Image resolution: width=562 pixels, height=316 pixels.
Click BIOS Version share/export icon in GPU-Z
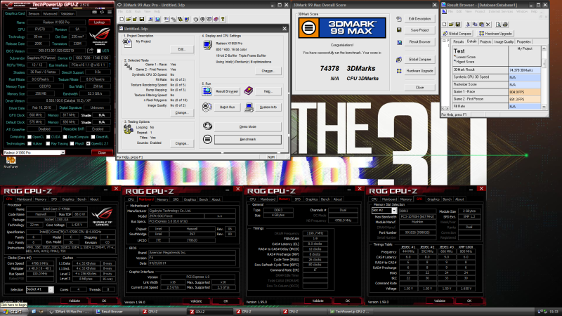91,51
